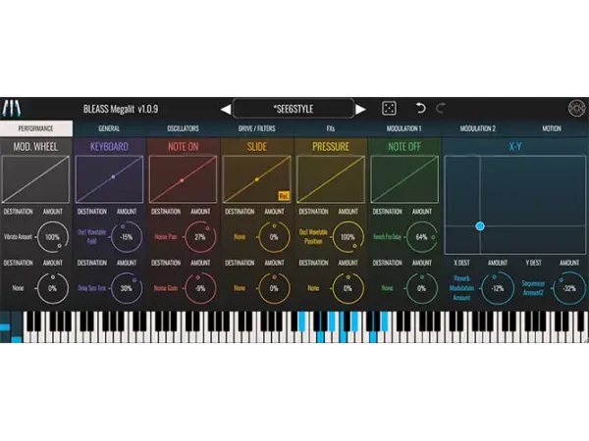The height and width of the screenshot is (441, 589).
Task: Open settings with the round emblem icon
Action: pos(576,109)
